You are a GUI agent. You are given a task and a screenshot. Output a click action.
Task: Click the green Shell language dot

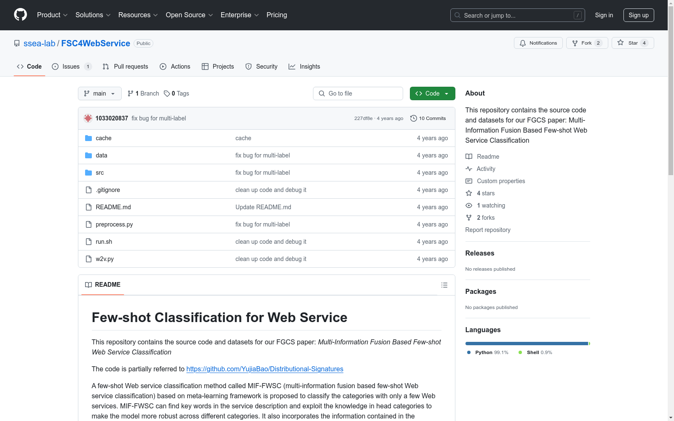click(x=520, y=352)
